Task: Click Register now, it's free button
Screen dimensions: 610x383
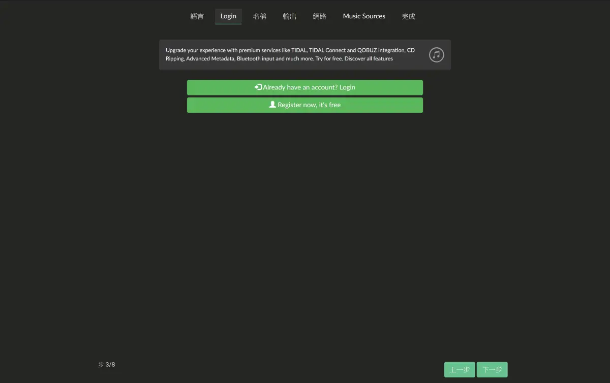Action: 305,105
